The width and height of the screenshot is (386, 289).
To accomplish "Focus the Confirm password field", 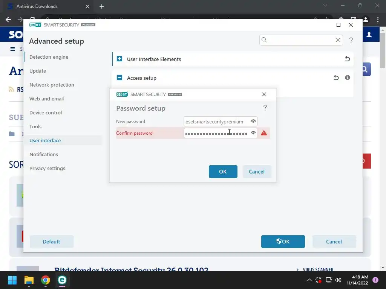I will 221,133.
